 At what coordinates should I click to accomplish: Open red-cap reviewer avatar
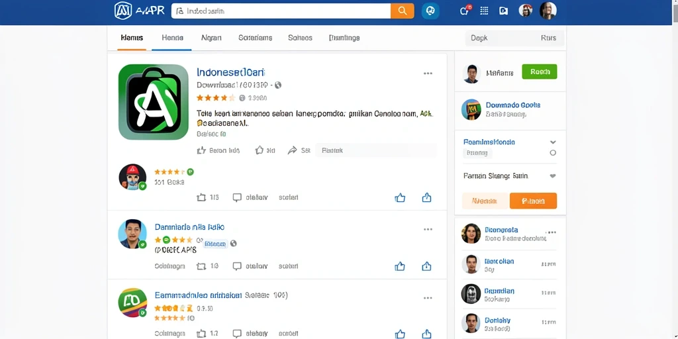click(x=132, y=177)
